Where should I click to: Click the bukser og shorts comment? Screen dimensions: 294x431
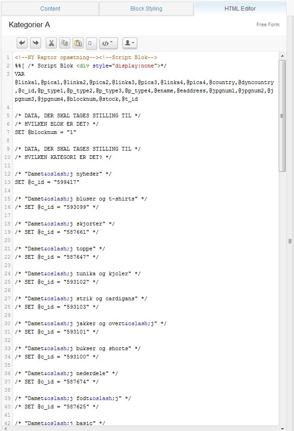click(x=78, y=348)
